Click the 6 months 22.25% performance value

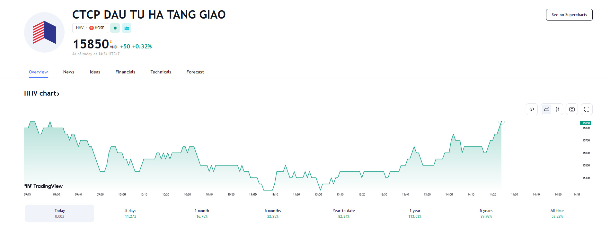273,216
